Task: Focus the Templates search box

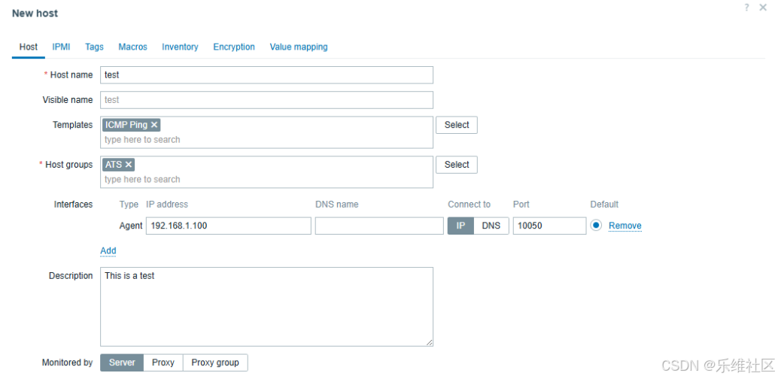Action: pos(266,139)
